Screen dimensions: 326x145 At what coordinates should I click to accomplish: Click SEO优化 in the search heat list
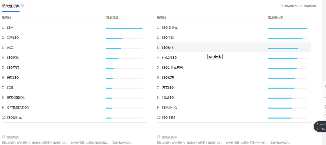tap(13, 58)
